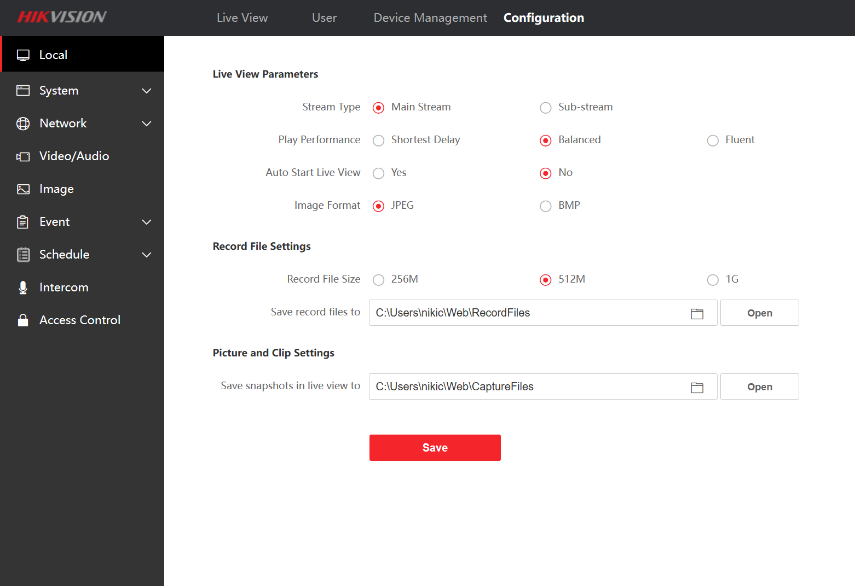Click the Image picture icon in sidebar
855x586 pixels.
23,189
